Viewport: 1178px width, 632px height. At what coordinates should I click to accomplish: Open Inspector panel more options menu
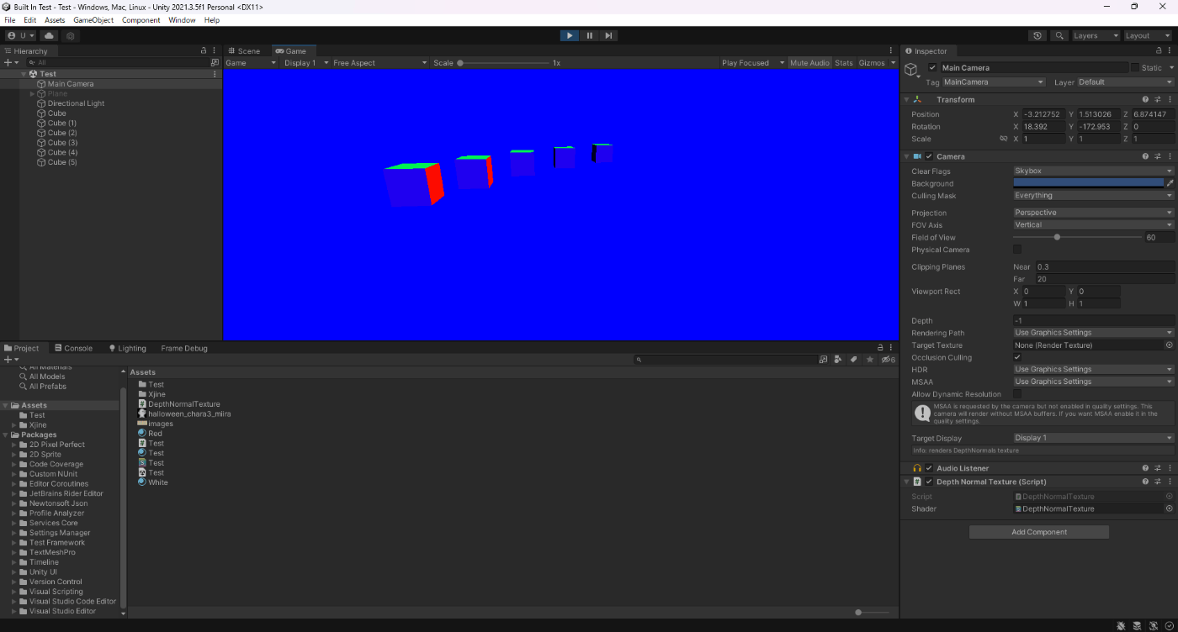[x=1171, y=51]
